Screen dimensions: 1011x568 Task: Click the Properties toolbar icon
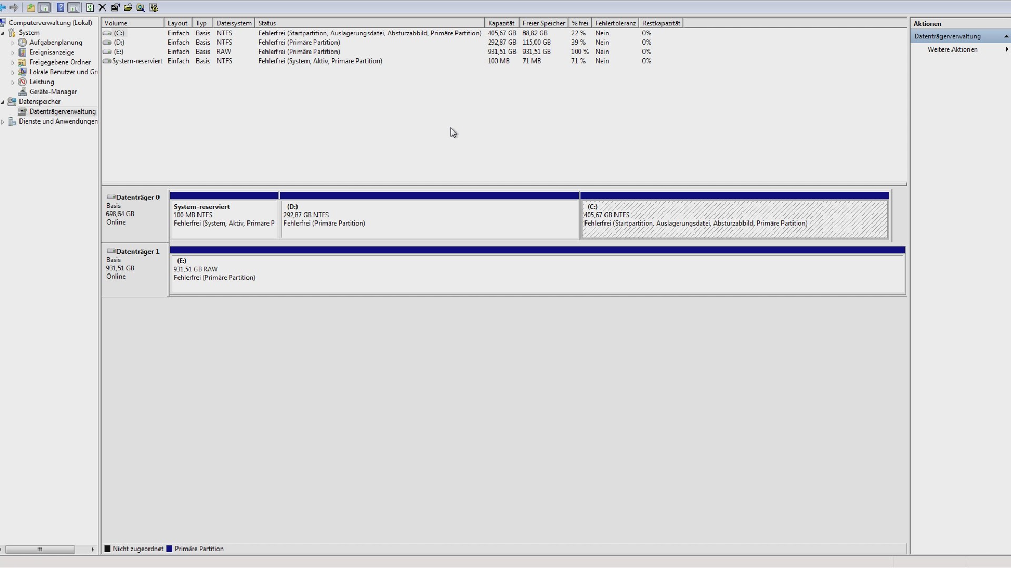click(115, 7)
